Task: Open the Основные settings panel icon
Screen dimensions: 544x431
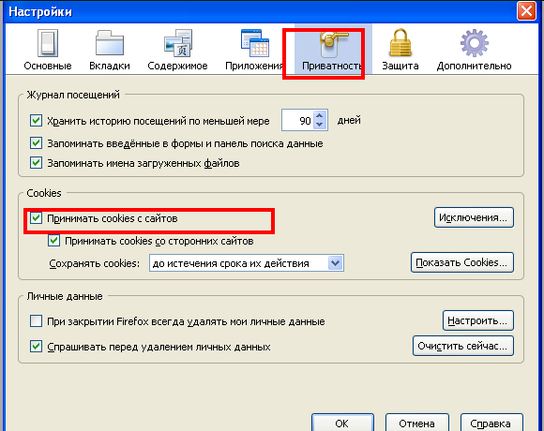Action: 48,43
